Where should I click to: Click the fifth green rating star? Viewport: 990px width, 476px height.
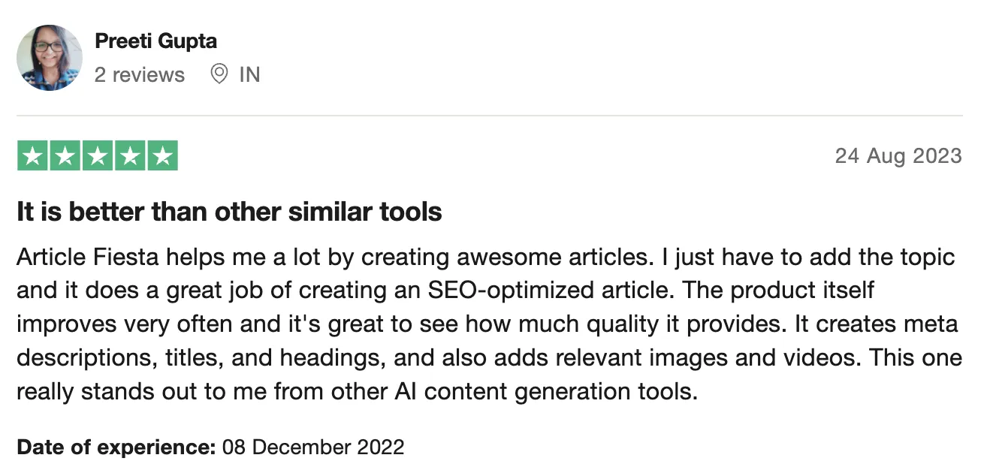point(161,156)
